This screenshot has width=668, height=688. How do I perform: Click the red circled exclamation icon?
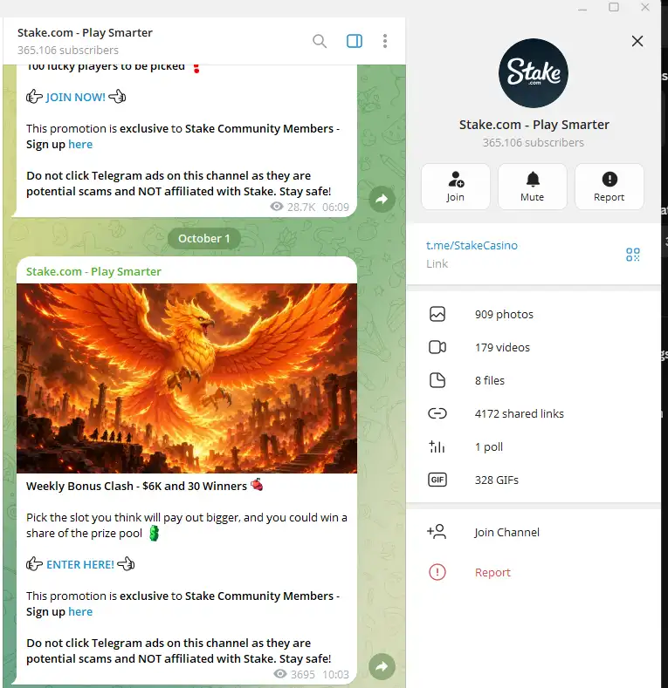(437, 572)
